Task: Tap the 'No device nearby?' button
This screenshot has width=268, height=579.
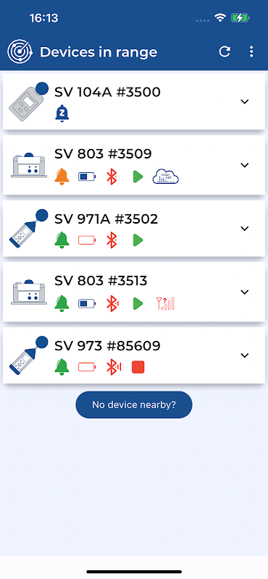Action: pyautogui.click(x=134, y=405)
